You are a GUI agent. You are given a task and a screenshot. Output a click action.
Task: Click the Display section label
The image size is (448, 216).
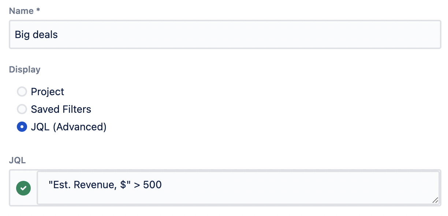(25, 70)
